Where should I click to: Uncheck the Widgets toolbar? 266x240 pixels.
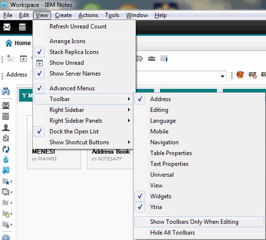[x=199, y=196]
